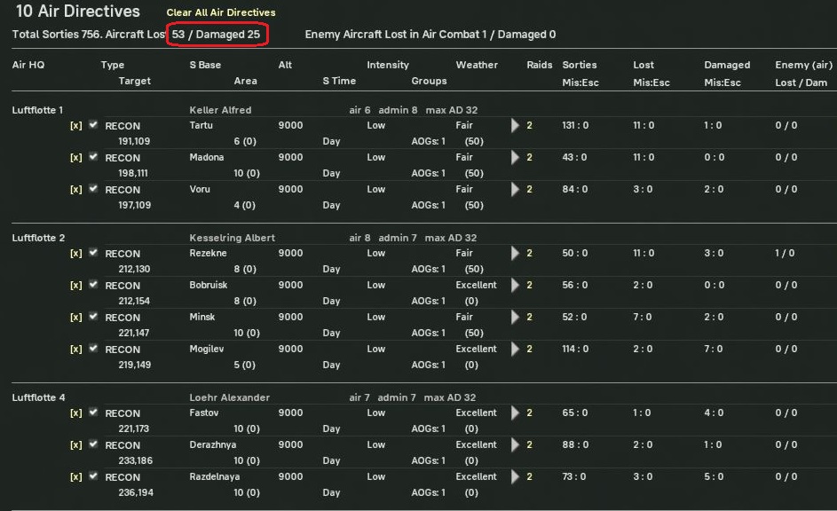The width and height of the screenshot is (837, 511).
Task: Expand raids arrow for the Madona directive
Action: tap(516, 158)
